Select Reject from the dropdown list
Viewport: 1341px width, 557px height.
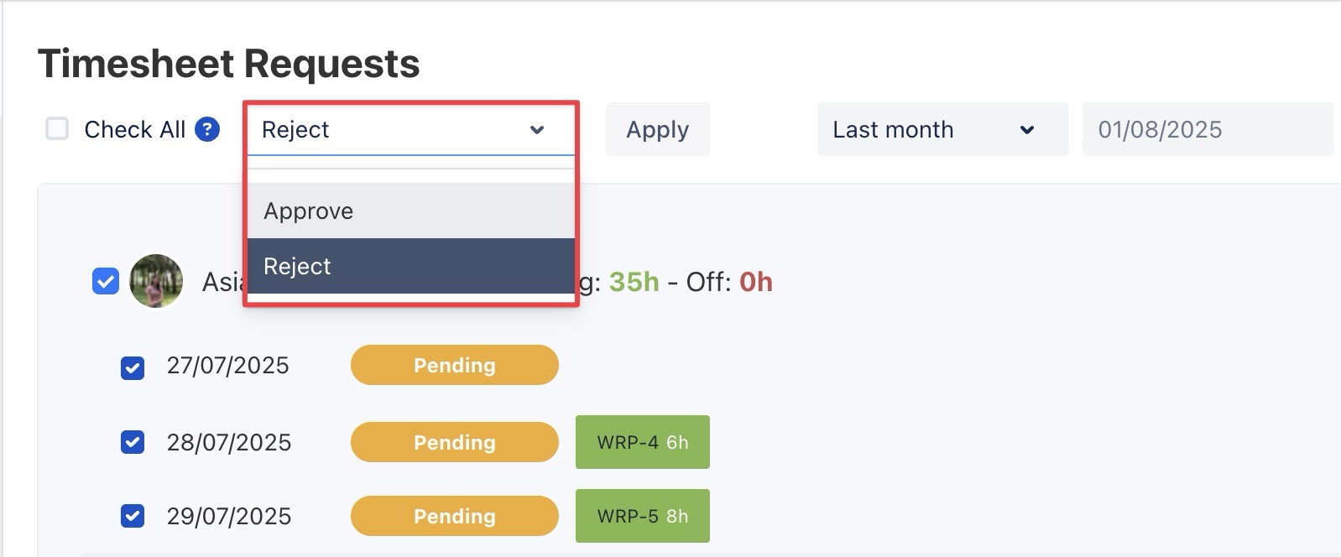pyautogui.click(x=410, y=266)
